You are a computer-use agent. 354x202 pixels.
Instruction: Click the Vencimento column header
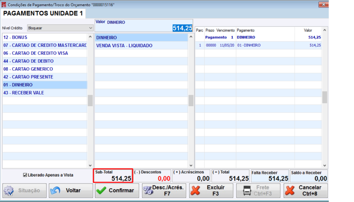point(226,30)
